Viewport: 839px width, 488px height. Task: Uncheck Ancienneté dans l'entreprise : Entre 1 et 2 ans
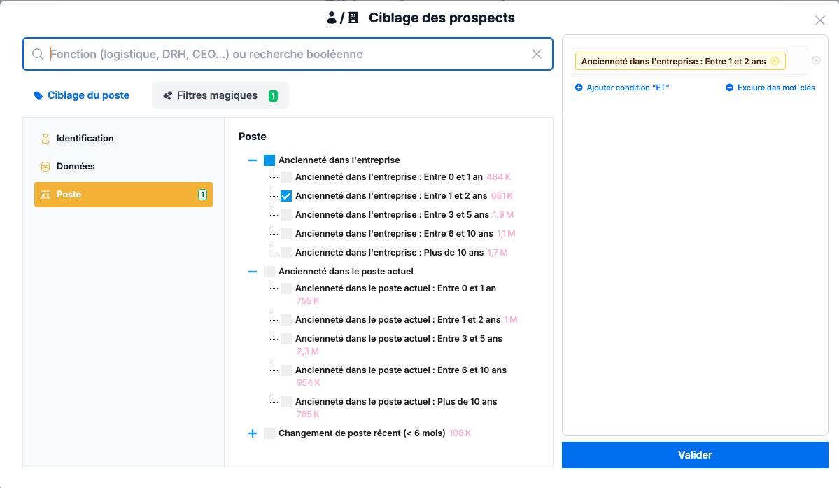(x=285, y=195)
